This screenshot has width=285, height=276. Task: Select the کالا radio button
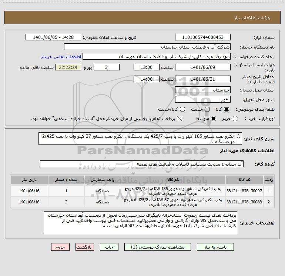pos(227,109)
